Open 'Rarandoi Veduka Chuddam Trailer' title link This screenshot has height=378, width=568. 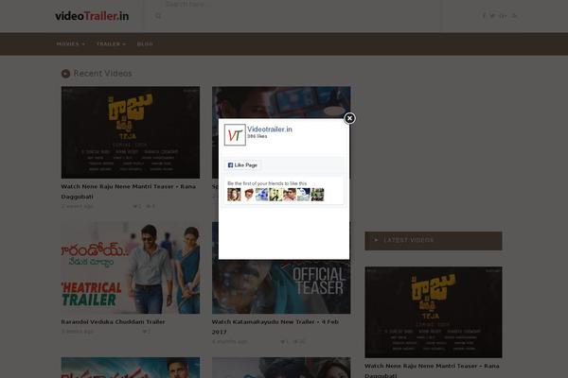tap(113, 321)
